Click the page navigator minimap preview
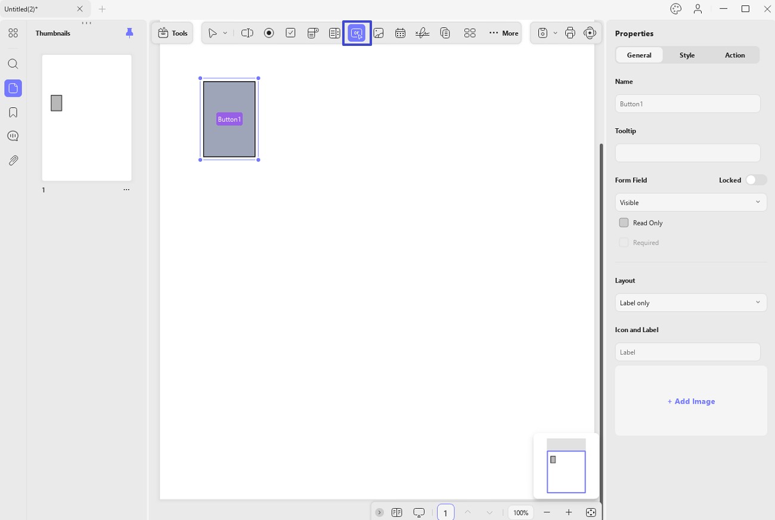 pyautogui.click(x=566, y=466)
